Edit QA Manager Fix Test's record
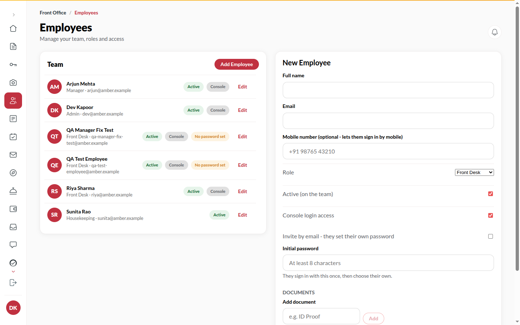 tap(242, 136)
